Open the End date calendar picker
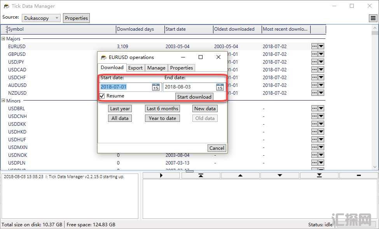This screenshot has width=379, height=229. point(220,87)
